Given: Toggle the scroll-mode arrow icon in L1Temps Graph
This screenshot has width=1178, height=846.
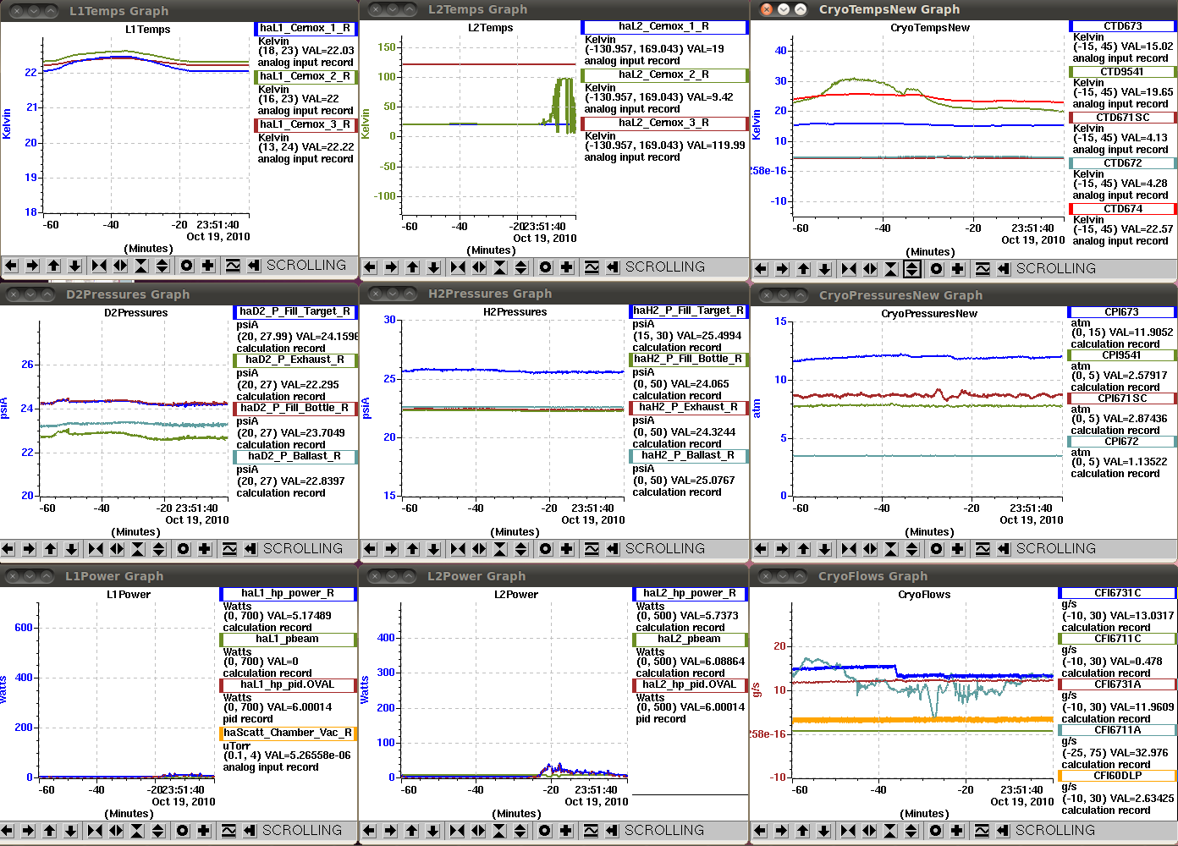Looking at the screenshot, I should [x=253, y=266].
